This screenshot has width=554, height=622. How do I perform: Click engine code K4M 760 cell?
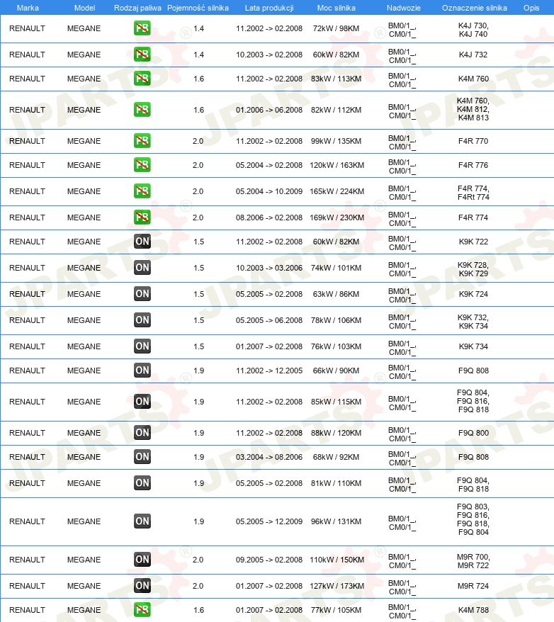473,79
